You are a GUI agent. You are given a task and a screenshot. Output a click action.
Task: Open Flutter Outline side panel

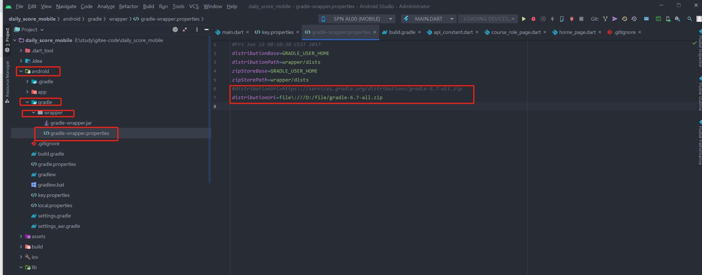(x=699, y=94)
